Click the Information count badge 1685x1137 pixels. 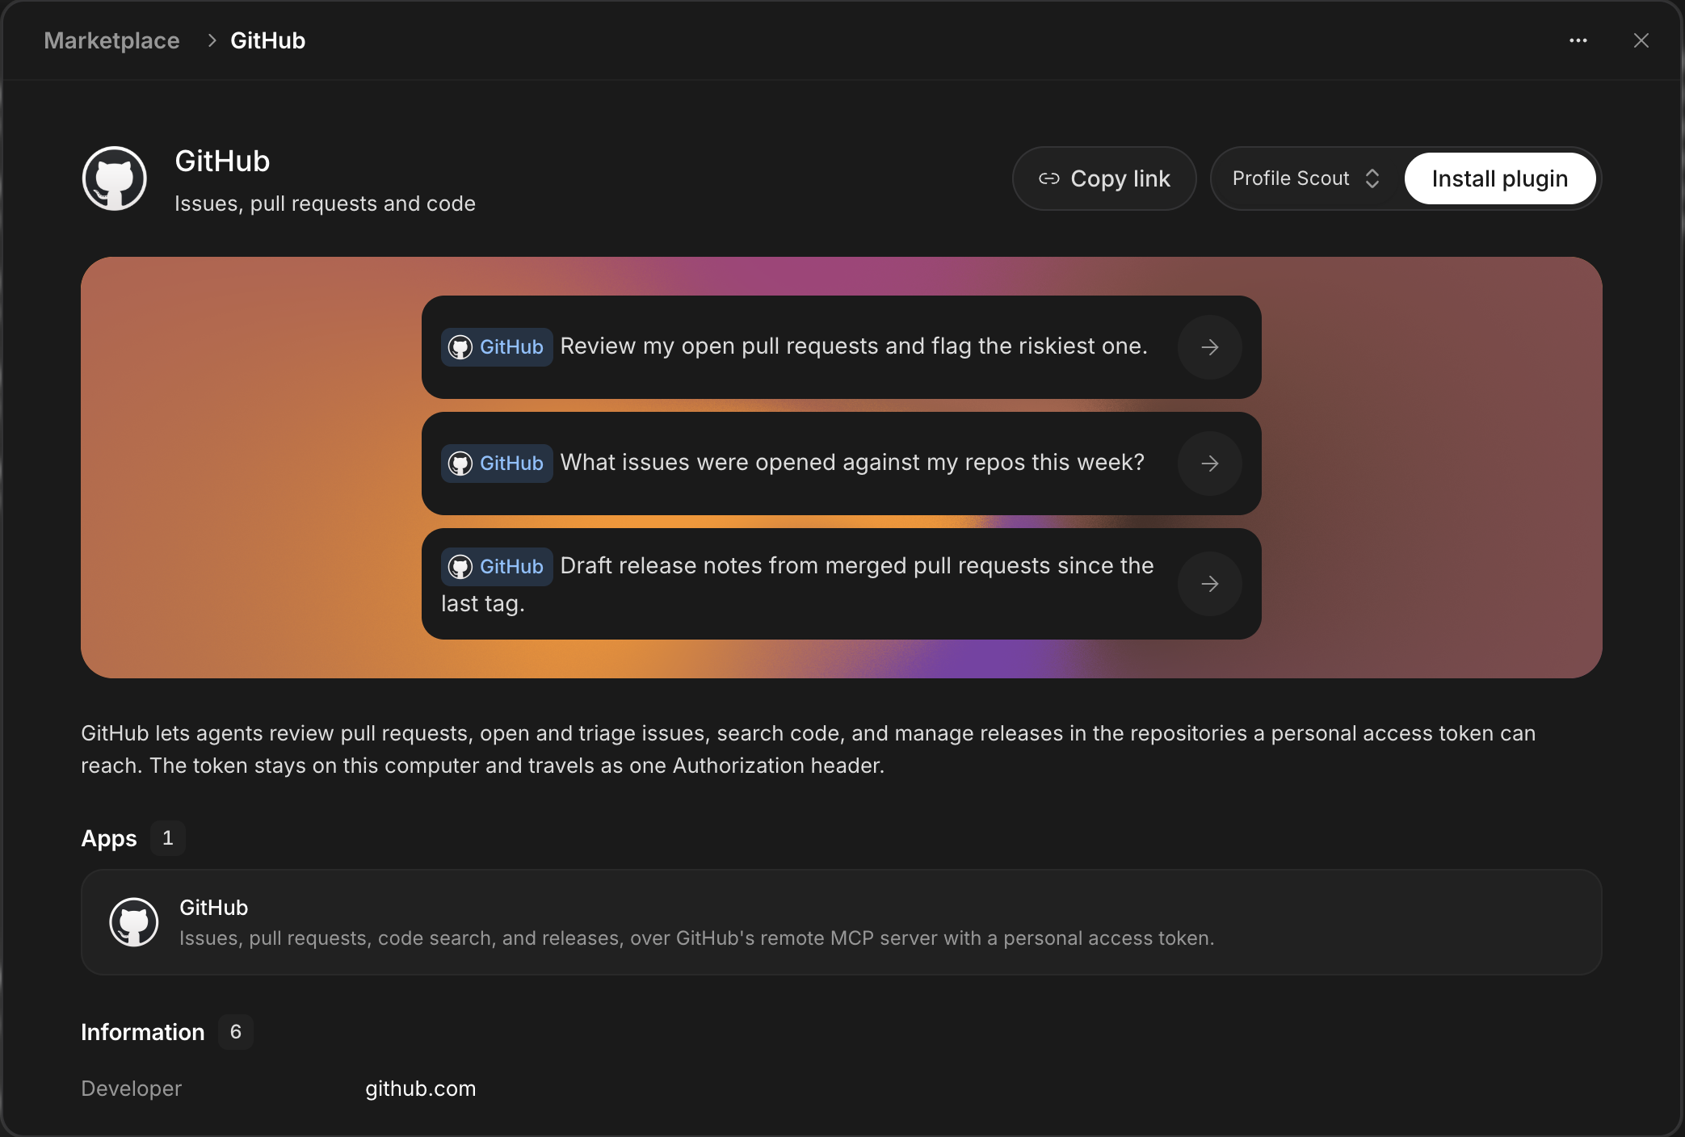click(x=236, y=1032)
